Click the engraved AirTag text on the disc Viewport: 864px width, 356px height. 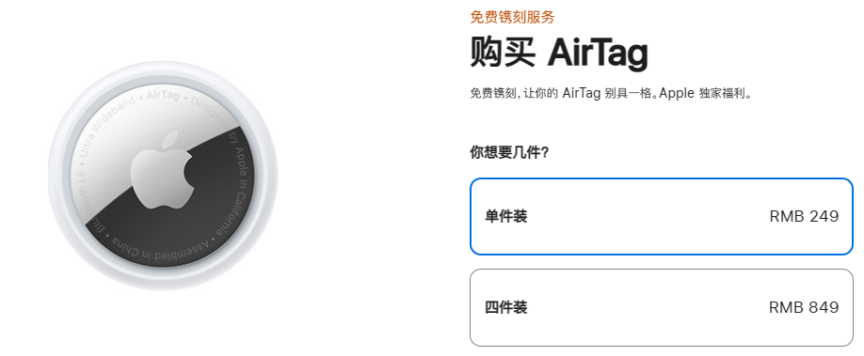coord(163,95)
